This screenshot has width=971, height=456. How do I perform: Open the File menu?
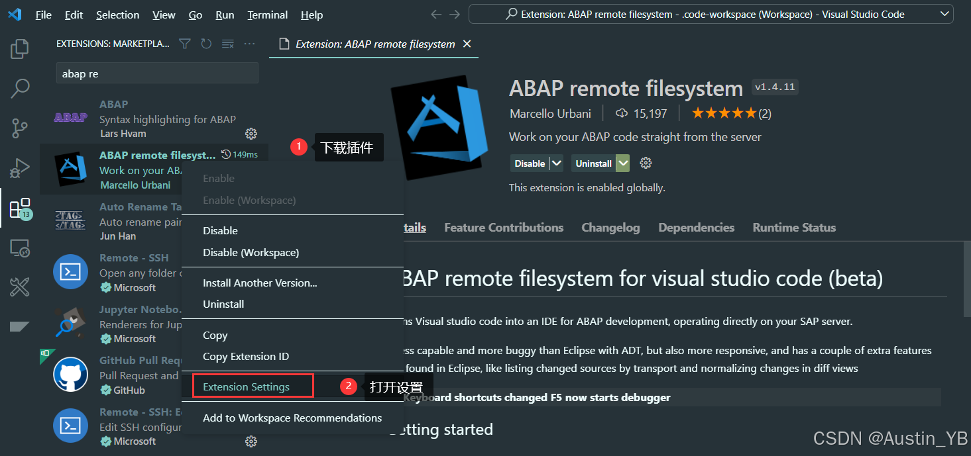pos(44,15)
